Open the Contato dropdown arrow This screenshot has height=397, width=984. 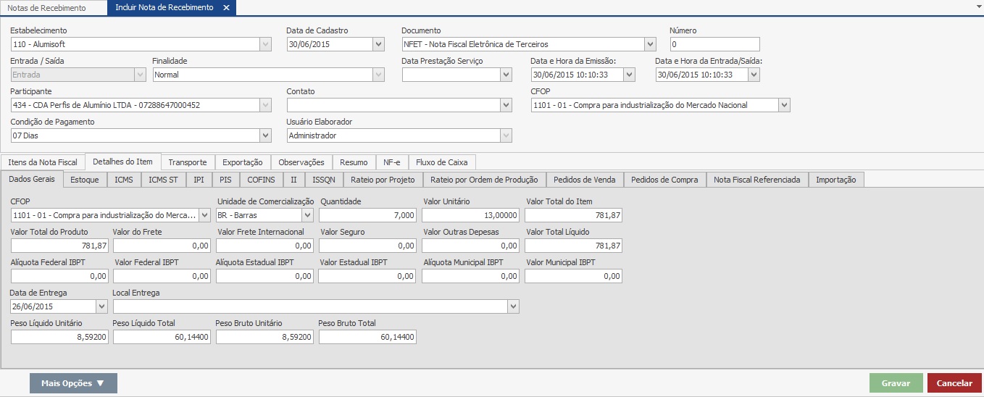[x=506, y=105]
